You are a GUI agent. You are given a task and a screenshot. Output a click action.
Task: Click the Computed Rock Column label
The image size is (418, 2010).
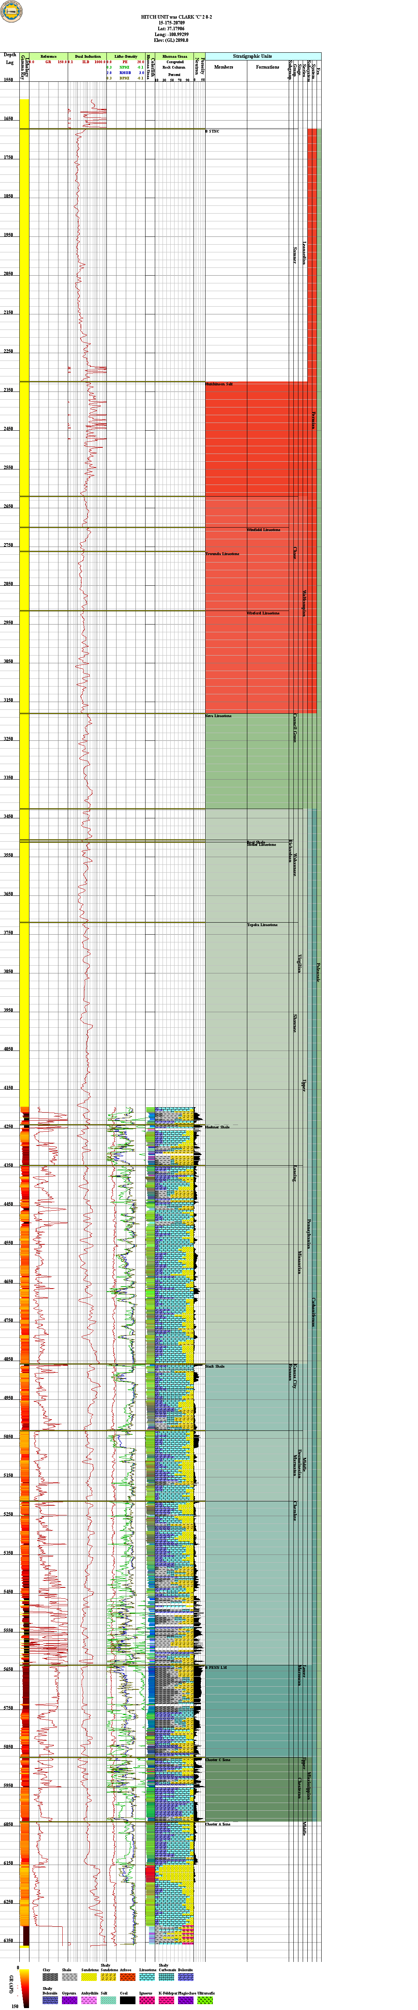(x=175, y=65)
